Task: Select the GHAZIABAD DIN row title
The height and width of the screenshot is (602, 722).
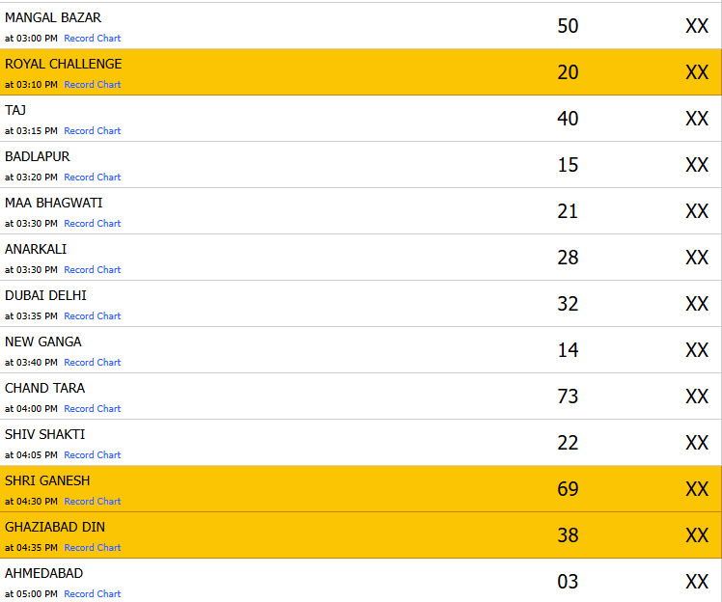Action: (x=55, y=527)
